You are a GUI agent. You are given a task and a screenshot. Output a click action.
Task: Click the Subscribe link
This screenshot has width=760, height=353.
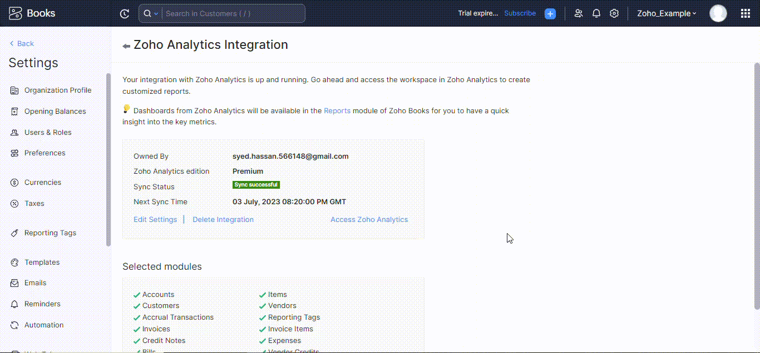point(520,13)
